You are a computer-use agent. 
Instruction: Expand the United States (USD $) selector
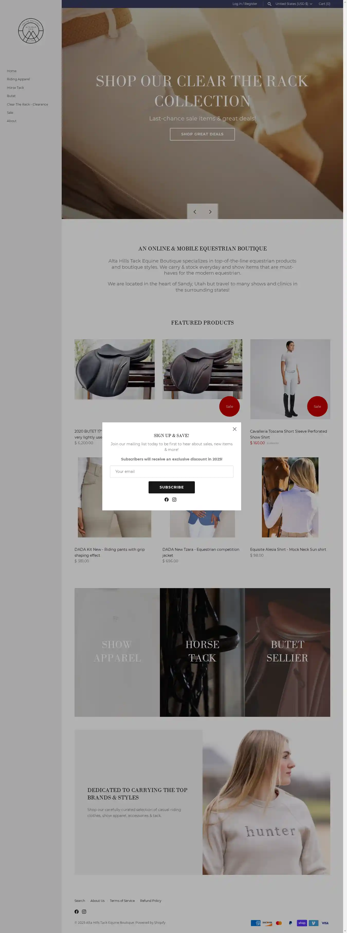[294, 4]
